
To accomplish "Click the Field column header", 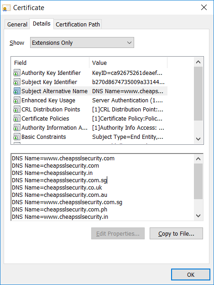I will 50,63.
